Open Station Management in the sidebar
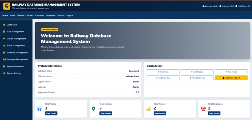This screenshot has height=120, width=252. 16,39
